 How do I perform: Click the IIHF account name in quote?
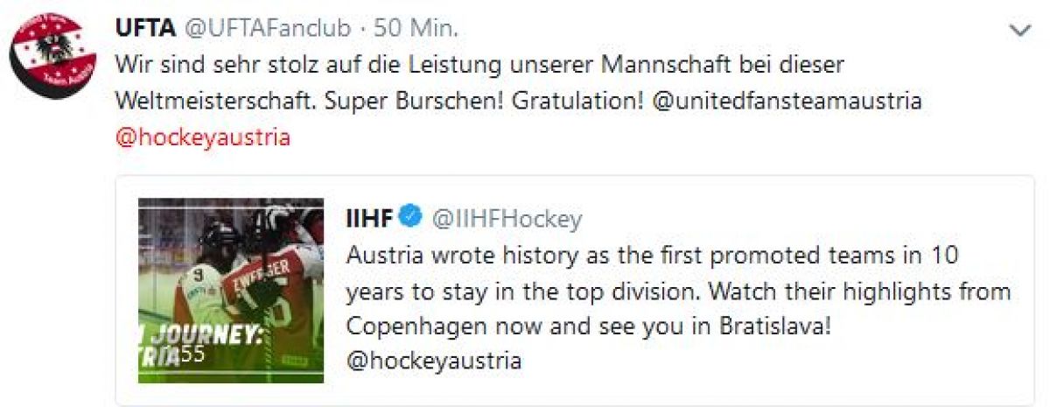click(370, 219)
